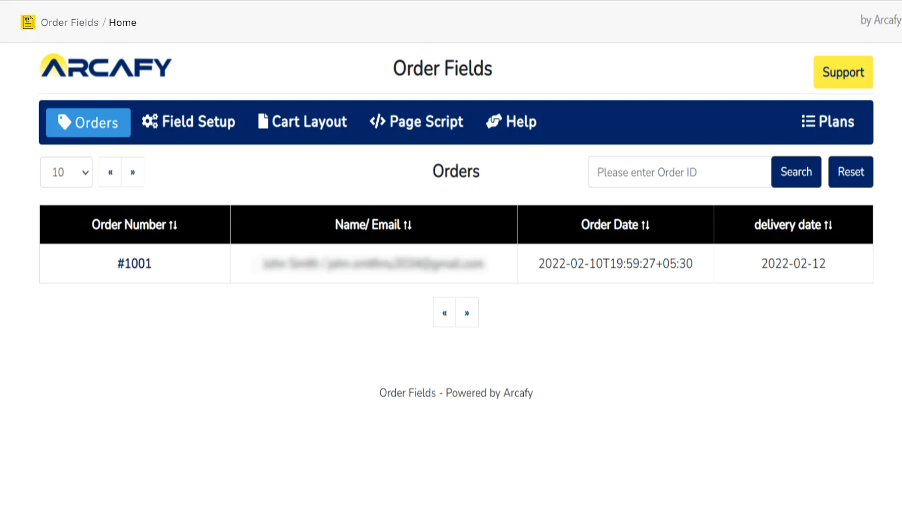Toggle sorting on the Order Date column
The height and width of the screenshot is (507, 902).
pos(647,224)
